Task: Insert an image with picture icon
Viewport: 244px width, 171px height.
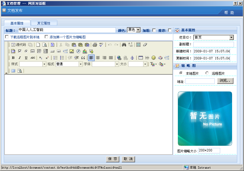Action: tap(72, 51)
